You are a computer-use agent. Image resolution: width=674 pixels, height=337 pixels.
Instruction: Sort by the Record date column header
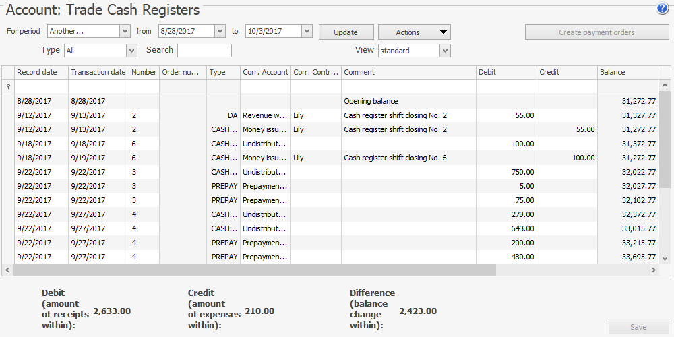point(41,72)
